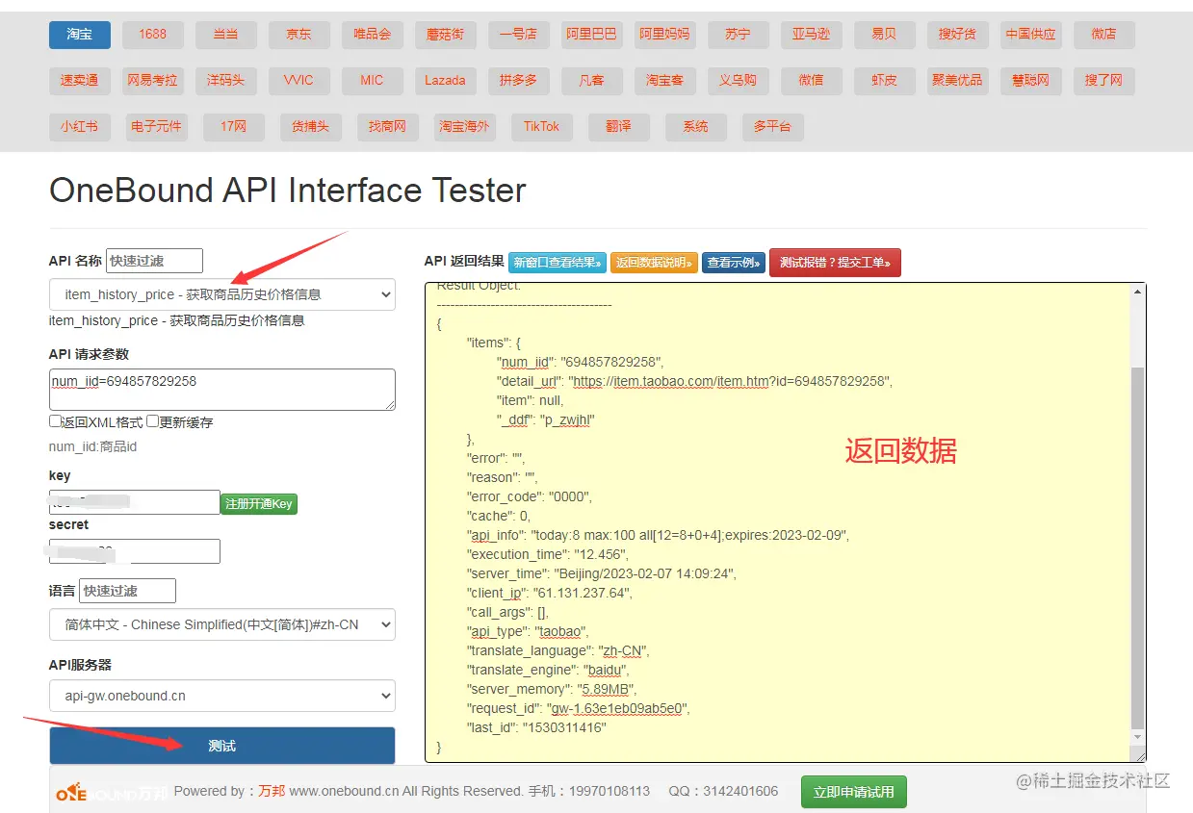1193x813 pixels.
Task: Open the 简体中文 language dropdown
Action: tap(222, 624)
